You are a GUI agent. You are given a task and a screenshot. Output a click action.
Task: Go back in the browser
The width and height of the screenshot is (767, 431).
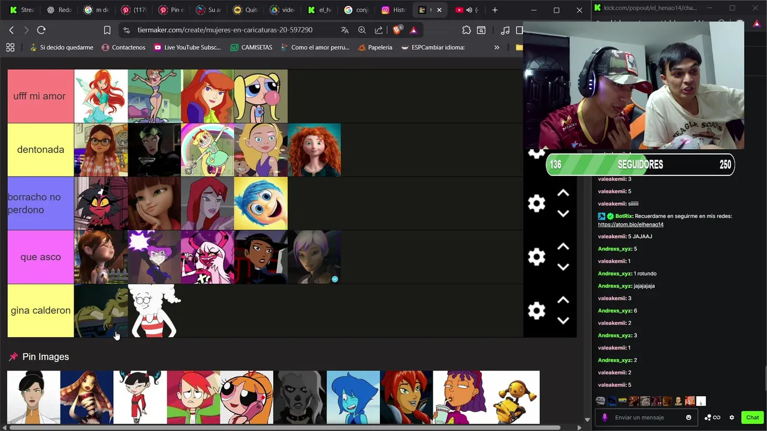(x=11, y=30)
